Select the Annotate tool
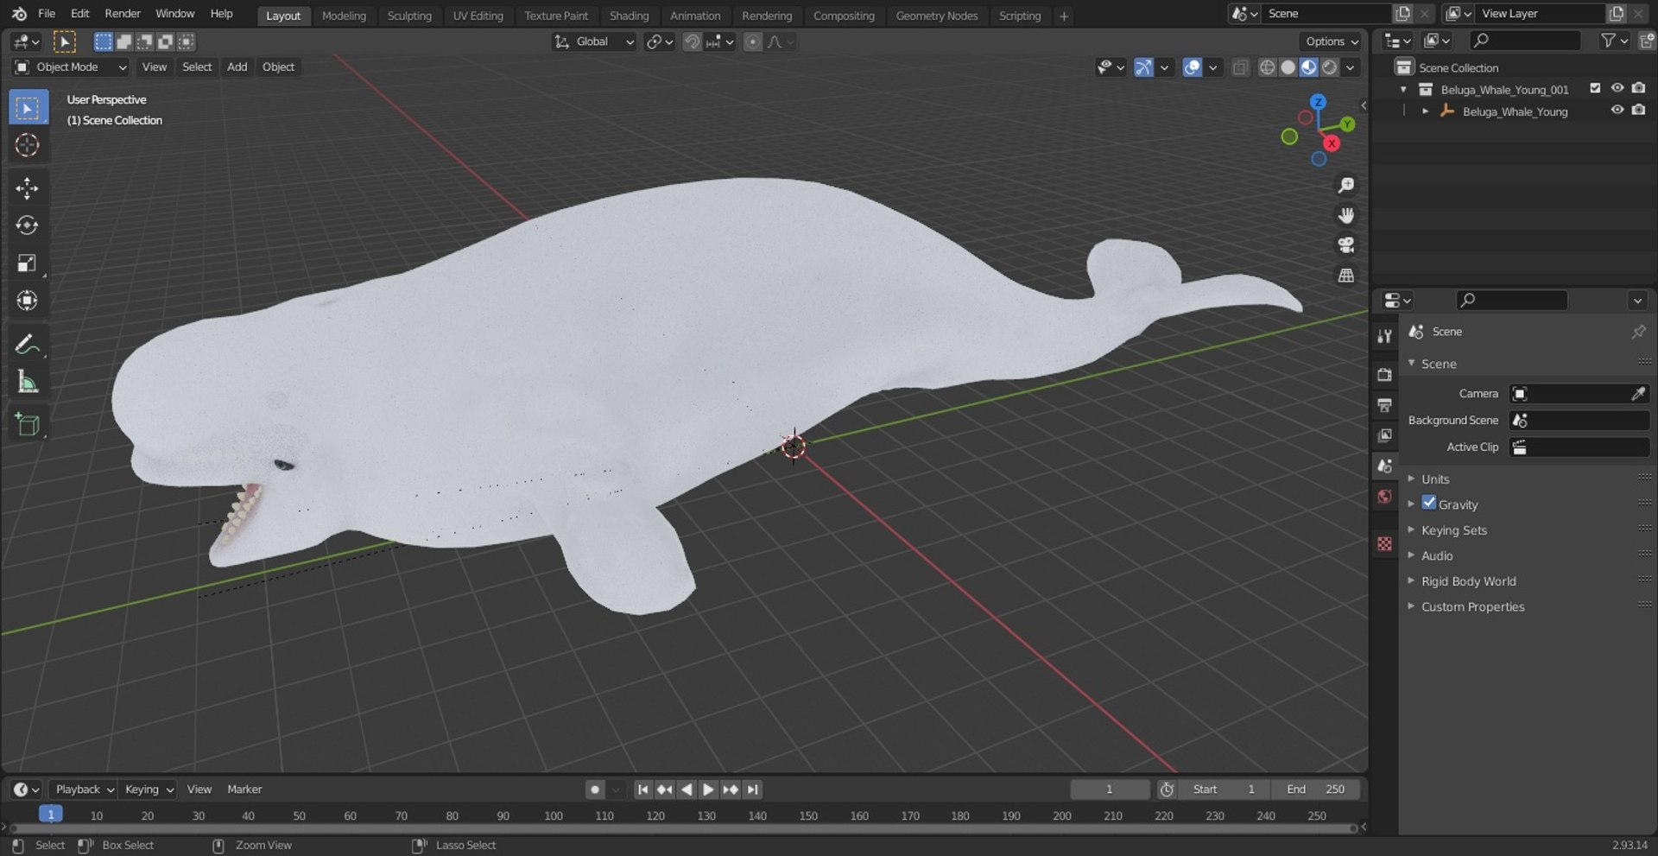1658x856 pixels. (x=28, y=345)
